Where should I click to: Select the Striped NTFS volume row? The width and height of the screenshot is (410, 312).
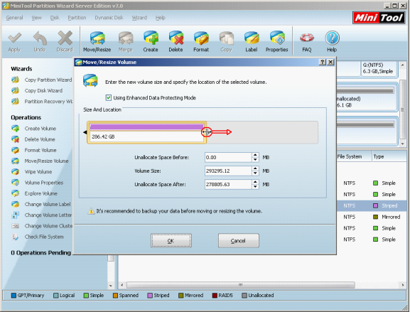point(372,205)
